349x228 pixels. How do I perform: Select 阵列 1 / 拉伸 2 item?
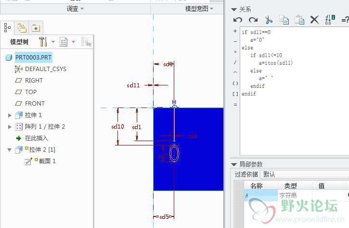45,127
